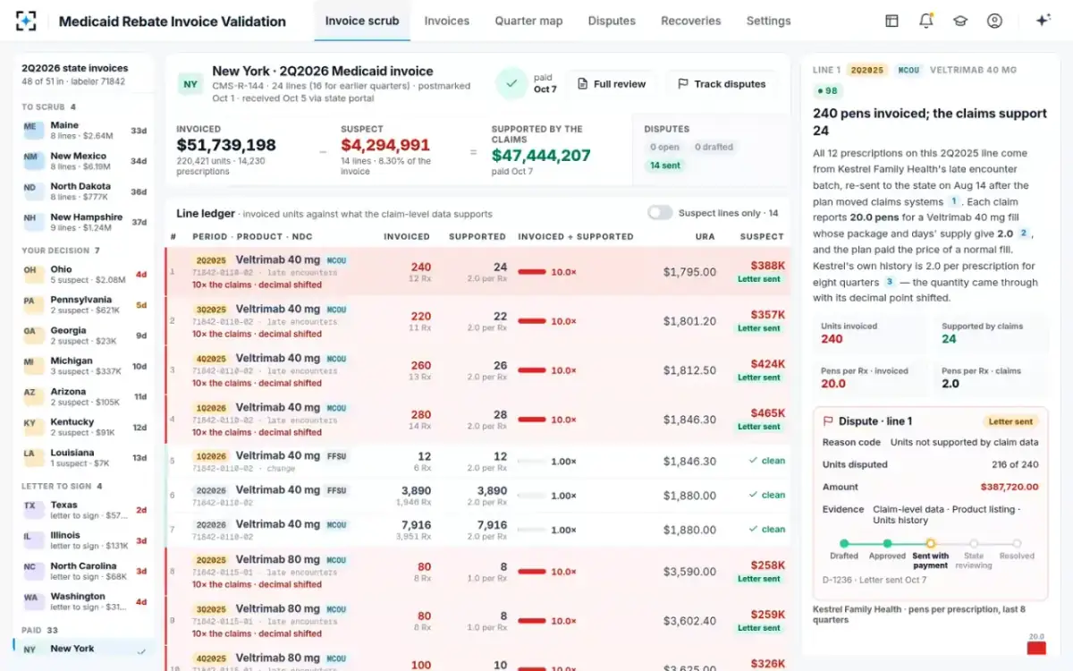
Task: Select ledger line 3Q2025 Veltrimab 40 mg
Action: pos(477,321)
